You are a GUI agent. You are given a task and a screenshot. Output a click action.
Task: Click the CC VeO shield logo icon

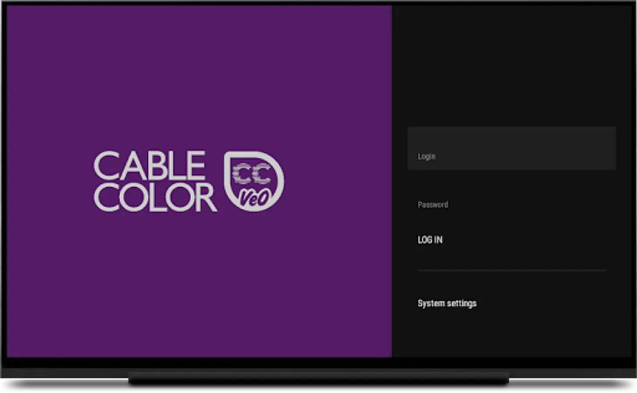pyautogui.click(x=254, y=181)
